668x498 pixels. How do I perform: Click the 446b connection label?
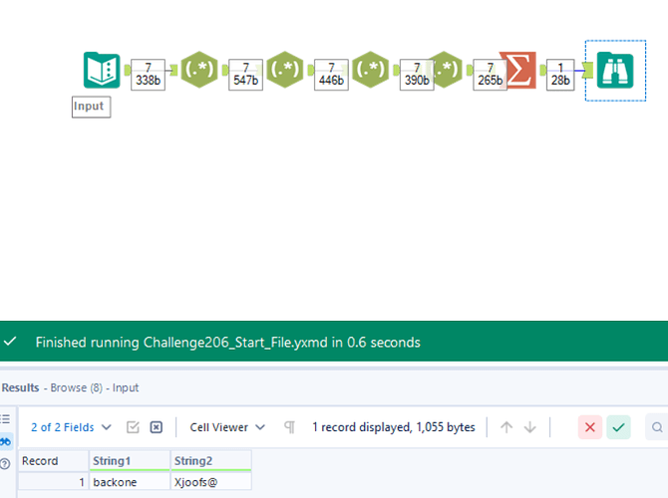pos(331,75)
